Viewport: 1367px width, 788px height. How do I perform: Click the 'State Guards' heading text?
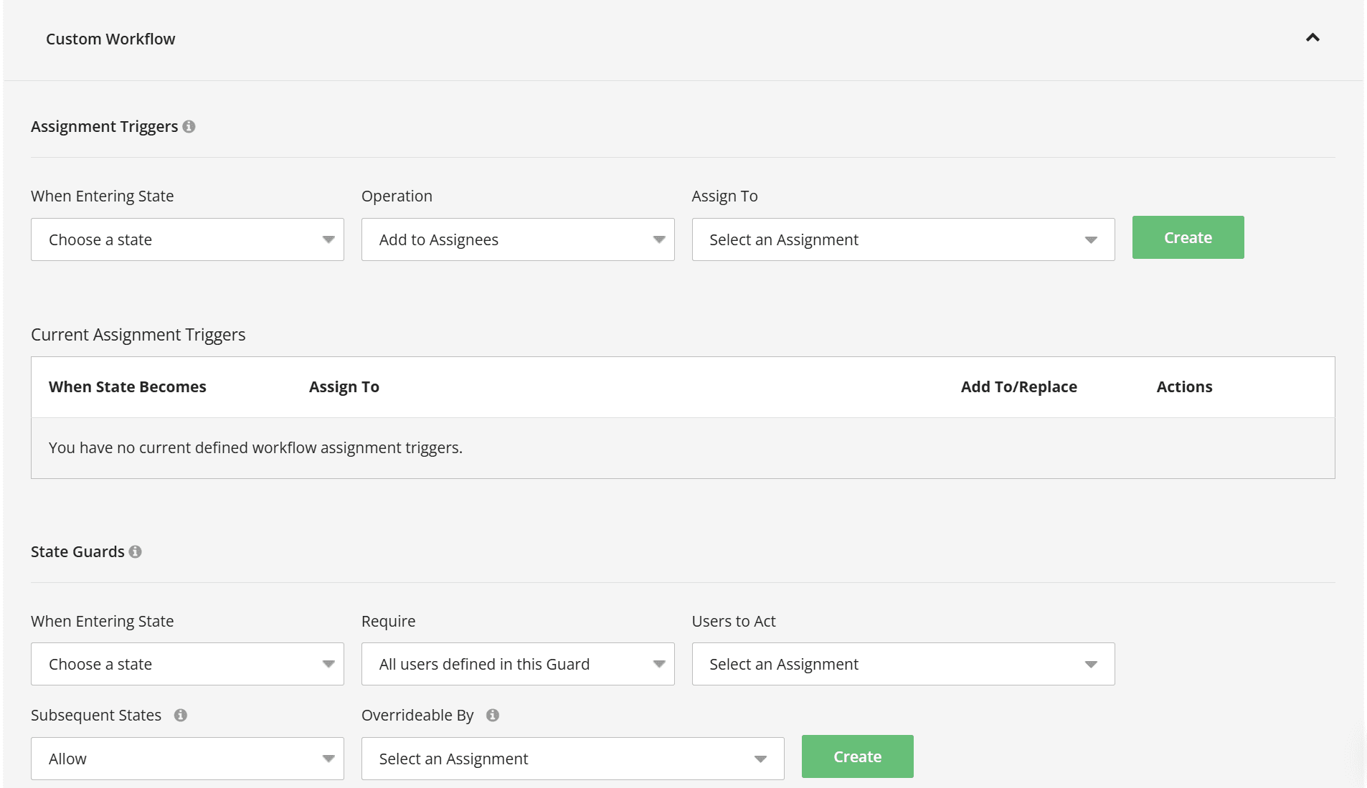pyautogui.click(x=77, y=551)
